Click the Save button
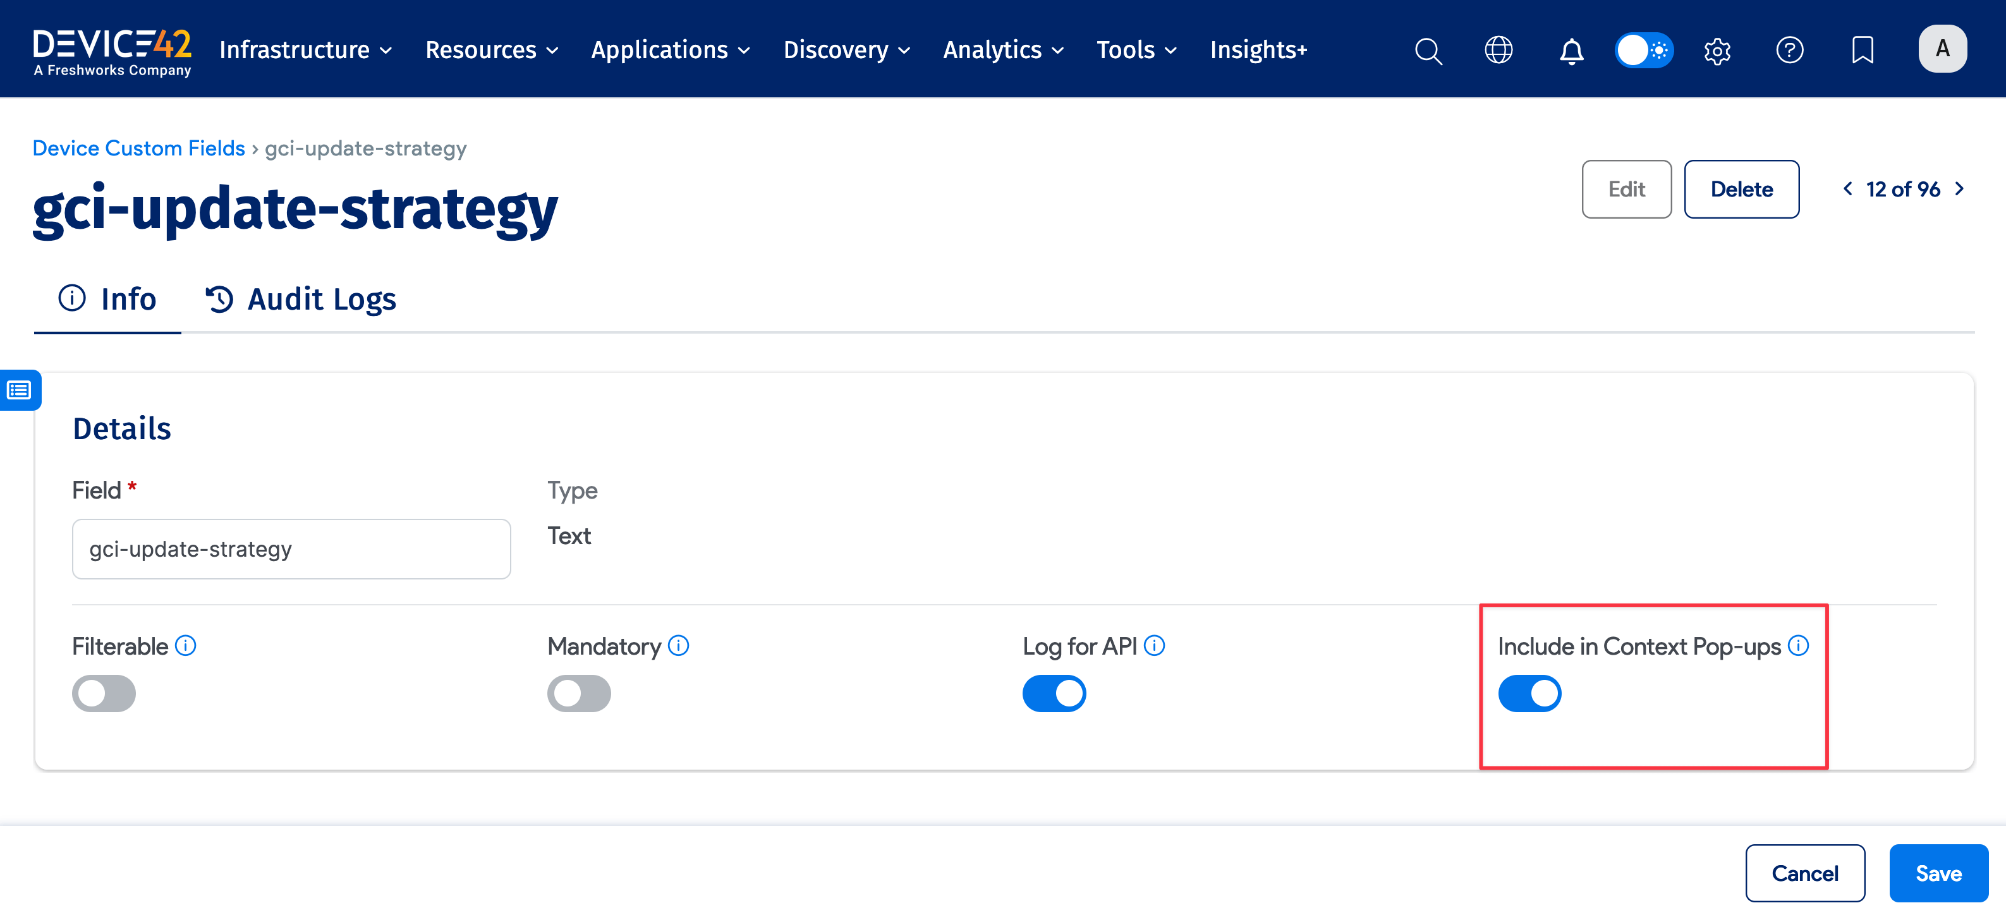Viewport: 2006px width, 915px height. tap(1938, 873)
